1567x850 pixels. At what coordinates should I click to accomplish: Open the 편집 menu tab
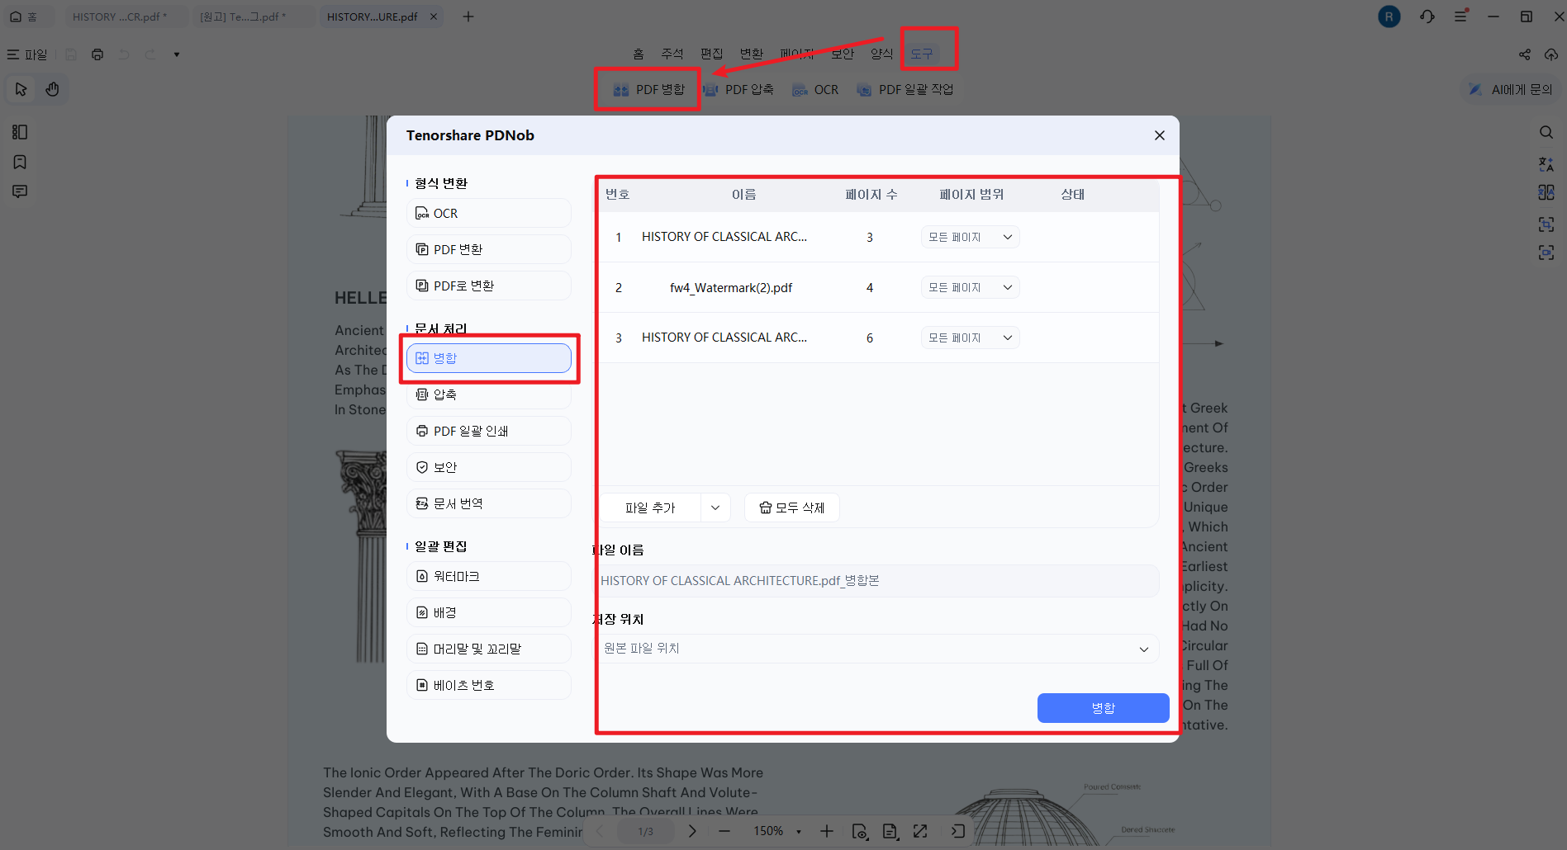pos(712,54)
